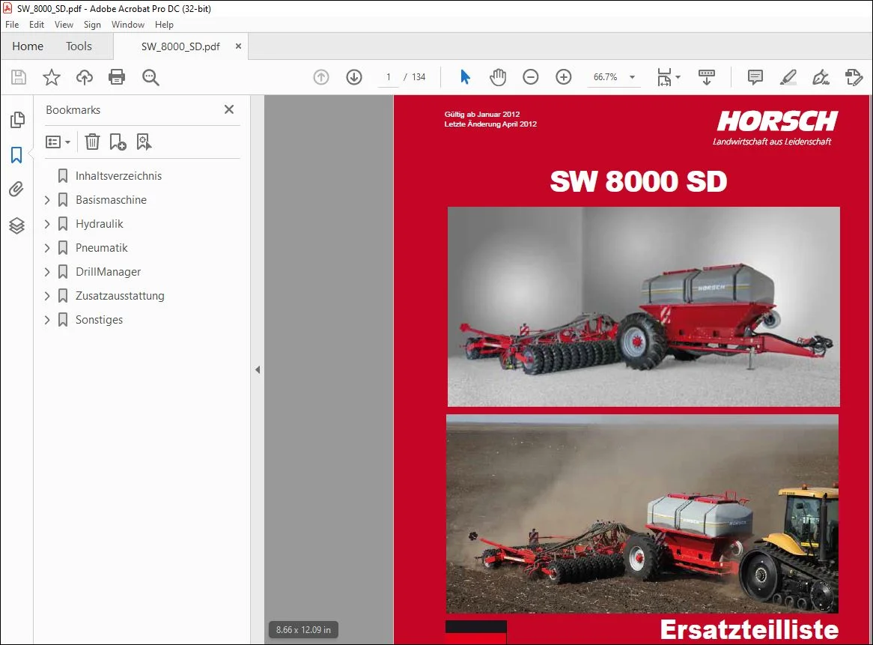This screenshot has height=645, width=873.
Task: Open the View menu
Action: (x=64, y=25)
